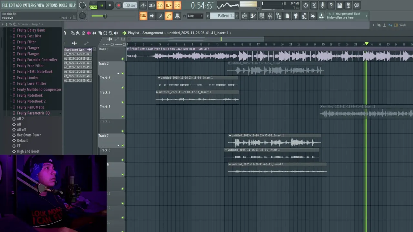Open the Mixer view icon

click(x=270, y=16)
